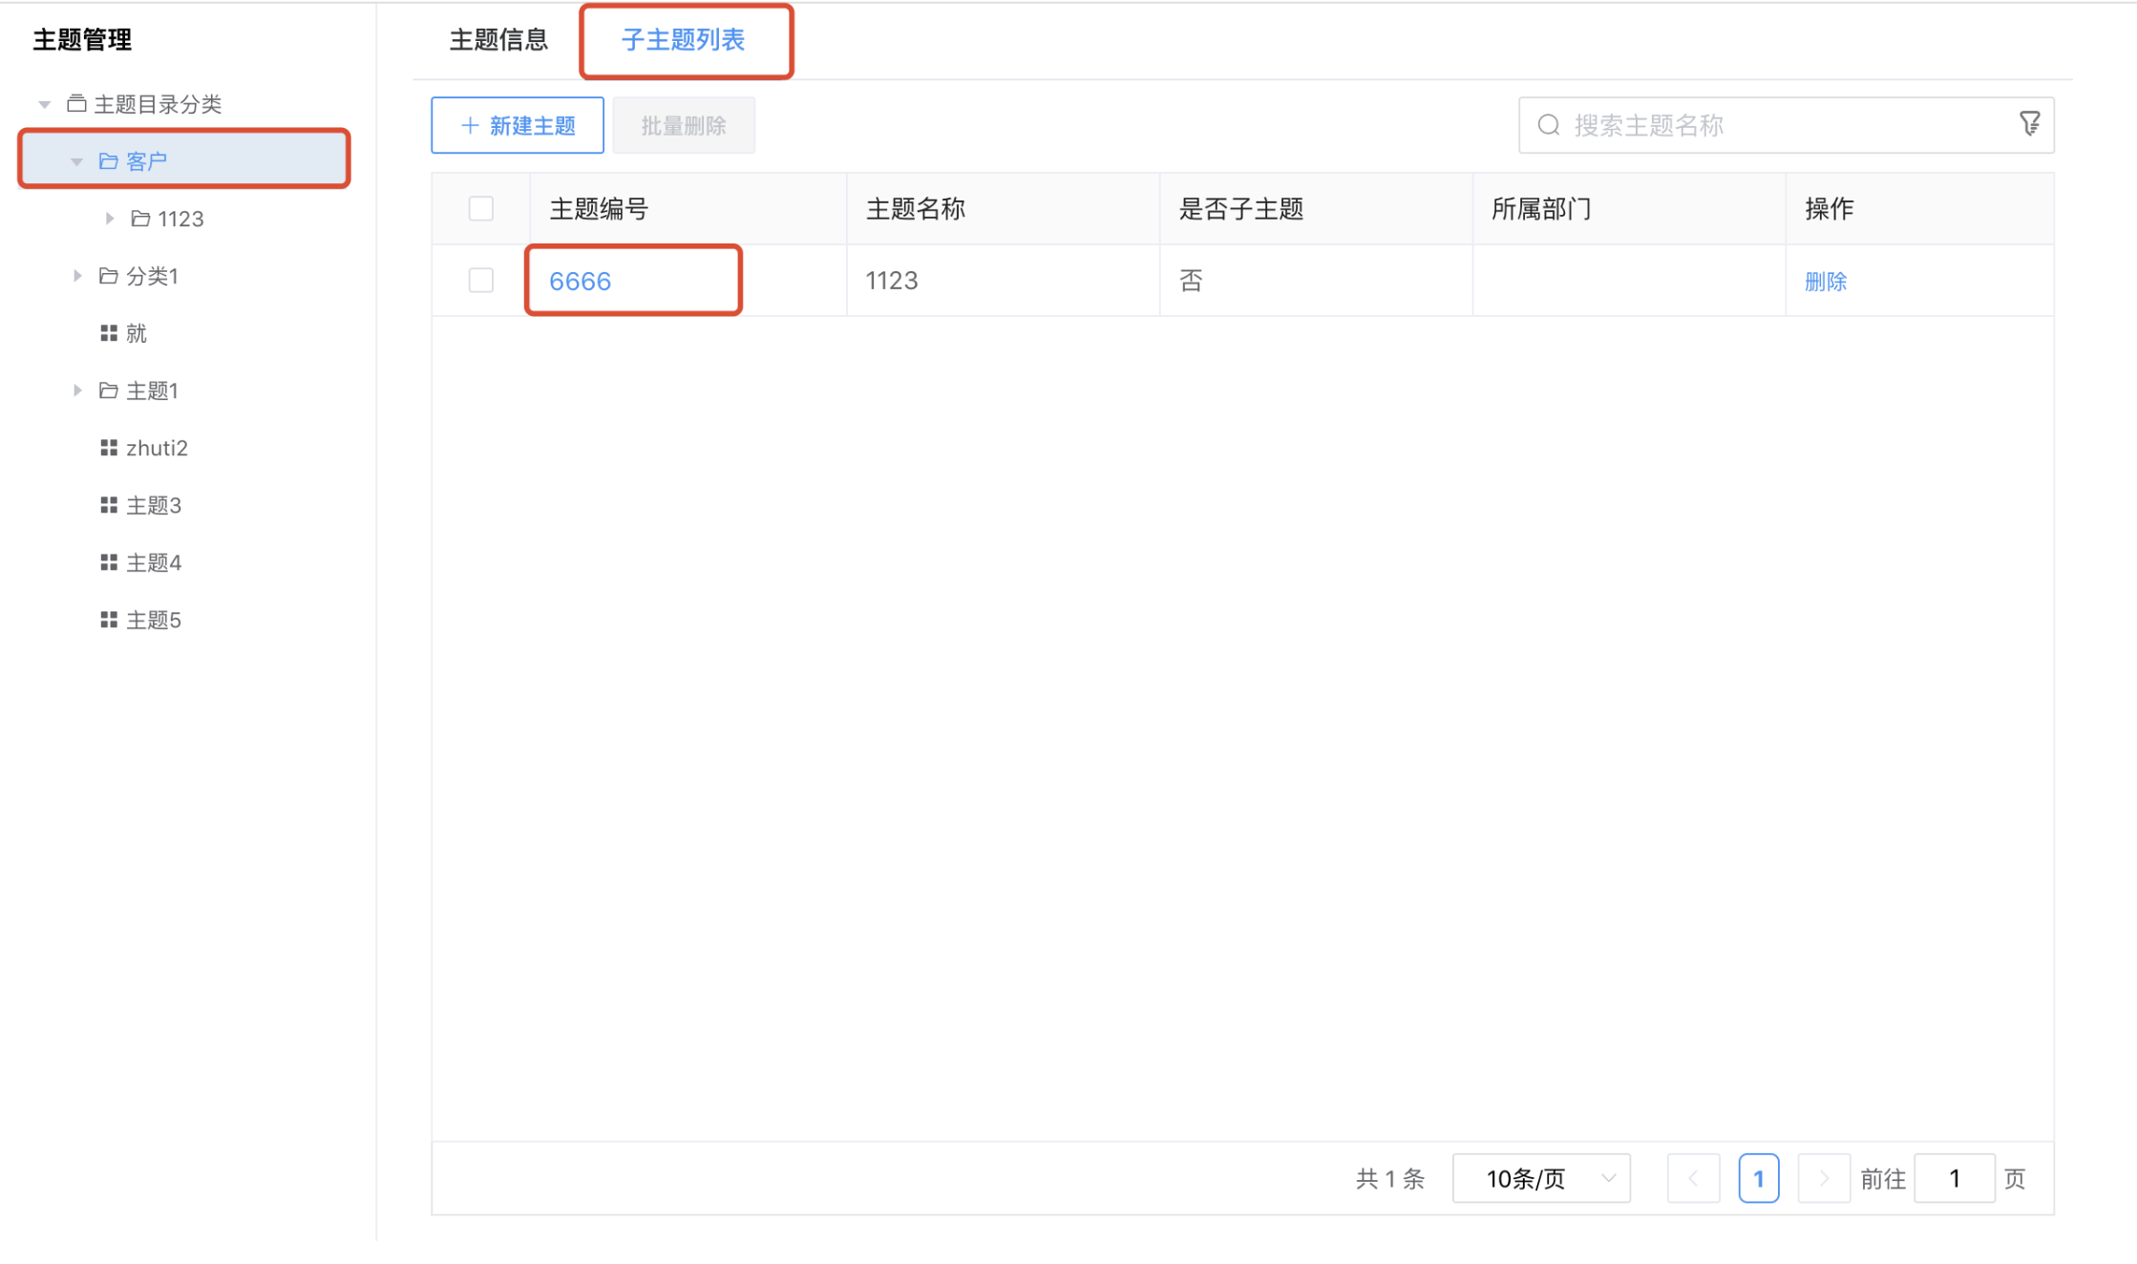Click the plus icon on the 新建主题 button

click(x=468, y=124)
